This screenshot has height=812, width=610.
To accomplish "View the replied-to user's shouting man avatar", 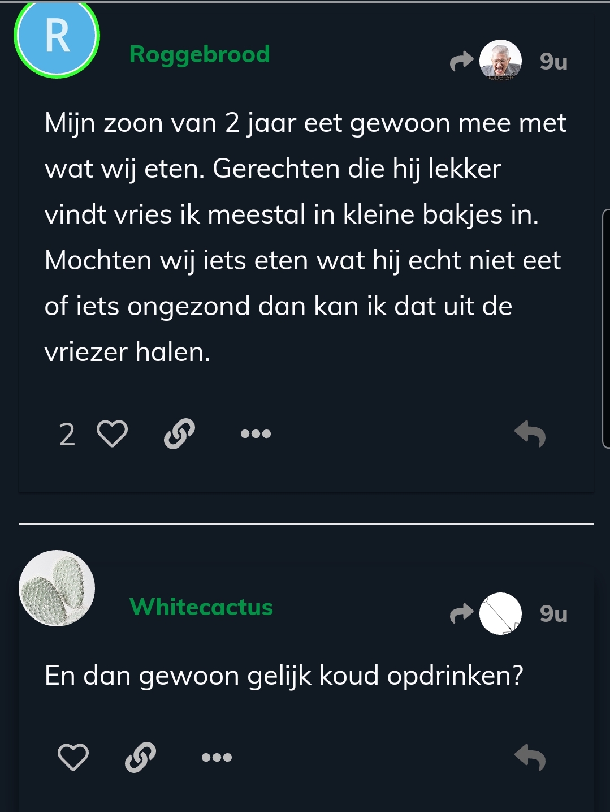I will pos(500,61).
